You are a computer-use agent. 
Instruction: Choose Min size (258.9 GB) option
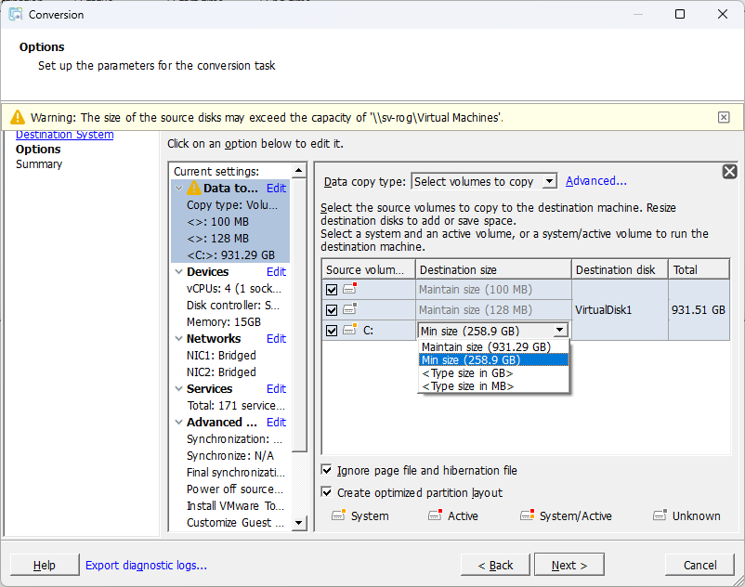(493, 359)
